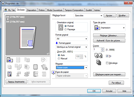The width and height of the screenshot is (134, 97).
Task: Click the W R watermark page icon
Action: point(35,67)
